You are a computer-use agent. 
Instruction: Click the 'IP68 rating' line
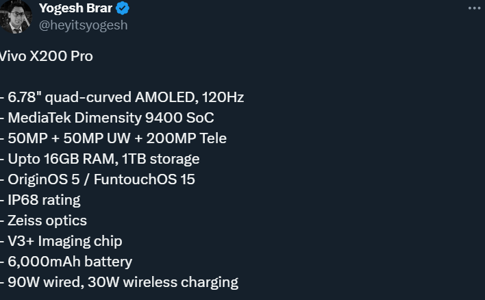44,200
